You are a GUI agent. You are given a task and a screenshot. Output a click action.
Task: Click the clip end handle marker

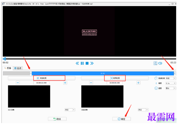175,73
